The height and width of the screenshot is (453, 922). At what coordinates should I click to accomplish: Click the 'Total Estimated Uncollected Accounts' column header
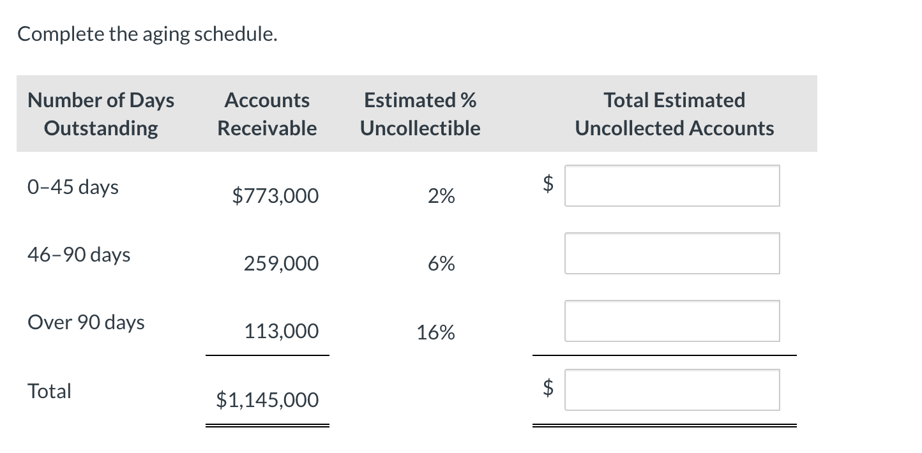point(674,114)
